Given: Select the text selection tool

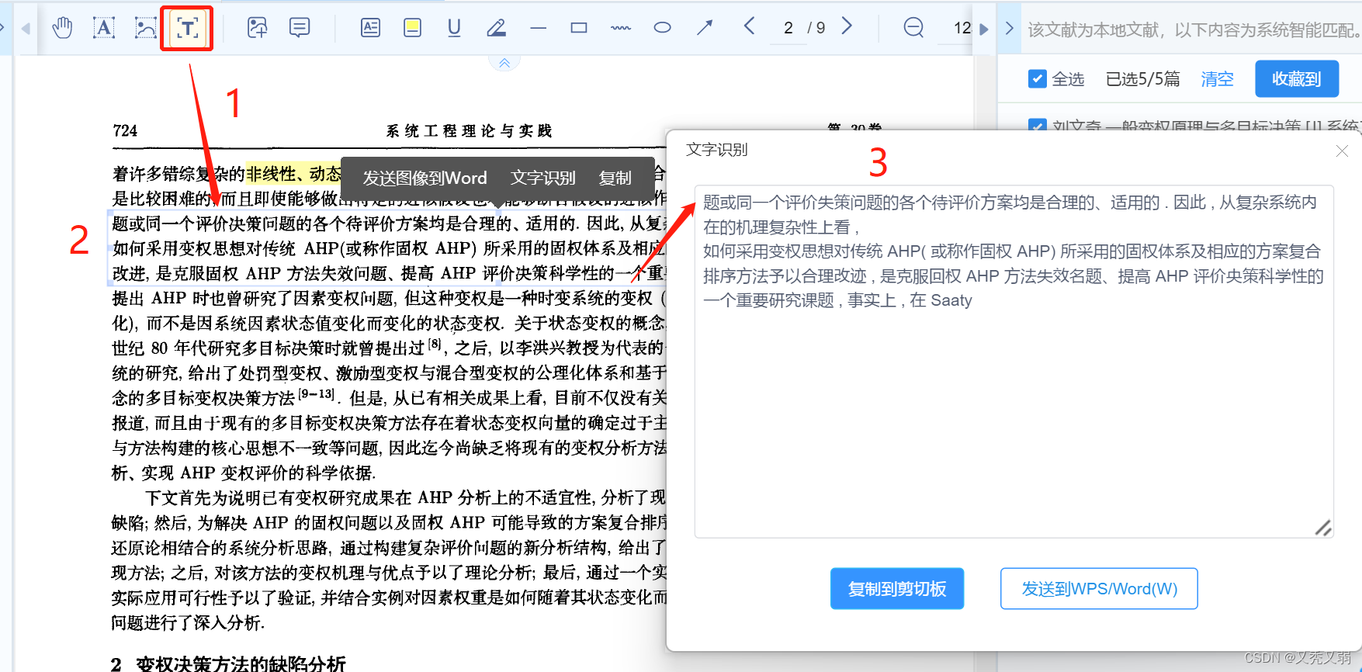Looking at the screenshot, I should pos(104,28).
